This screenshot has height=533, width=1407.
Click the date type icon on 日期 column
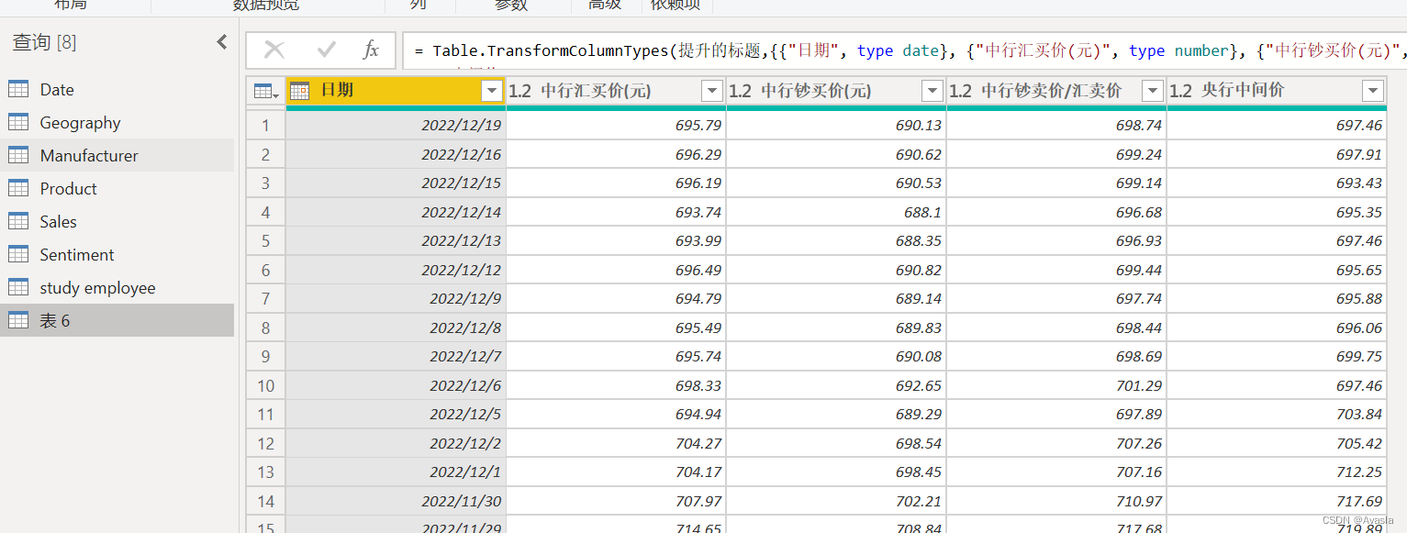[299, 90]
